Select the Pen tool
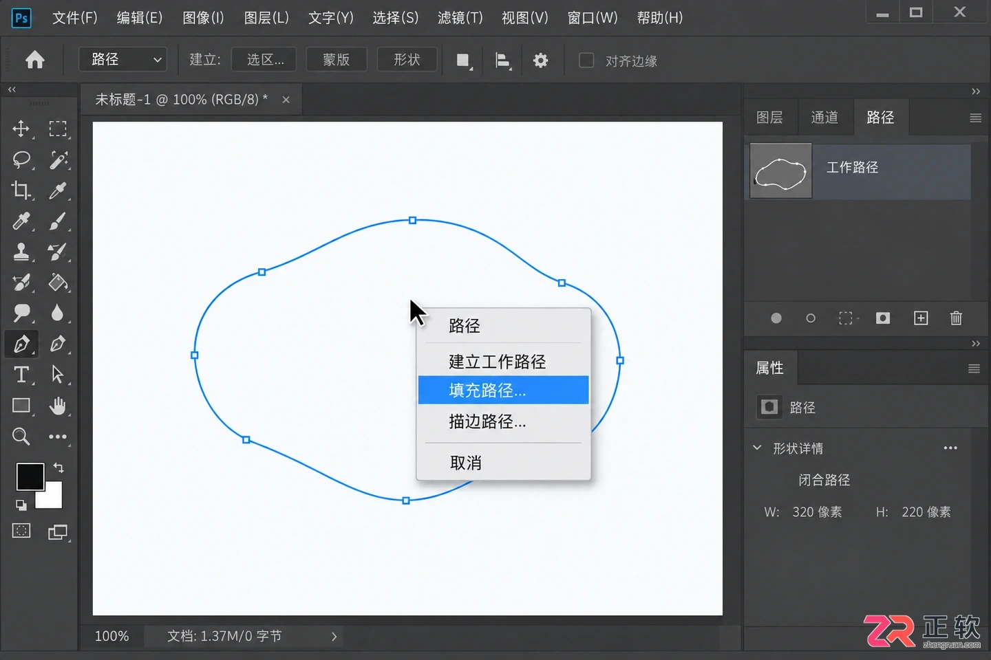This screenshot has width=991, height=660. [x=21, y=344]
